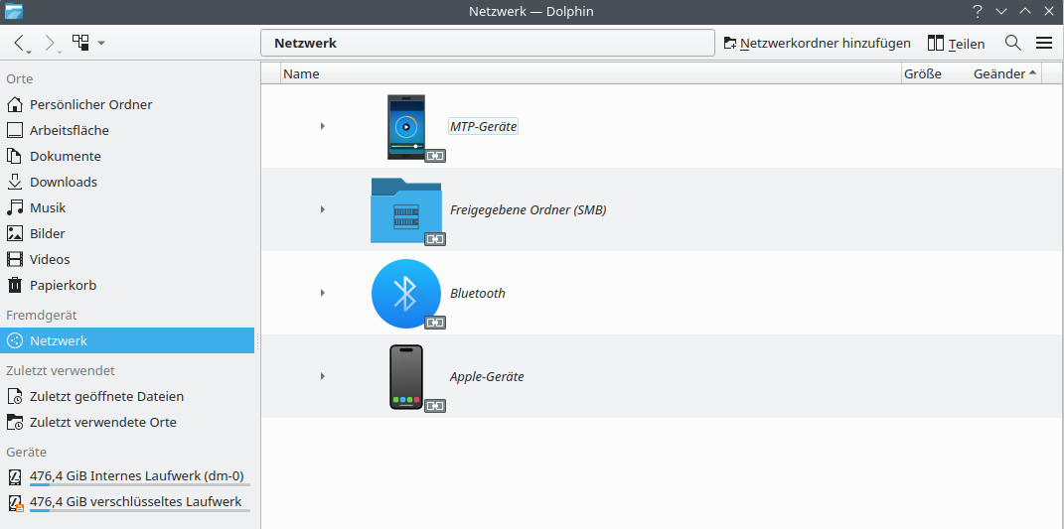This screenshot has width=1064, height=529.
Task: Click recent locations folder-clock icon
Action: click(x=15, y=422)
